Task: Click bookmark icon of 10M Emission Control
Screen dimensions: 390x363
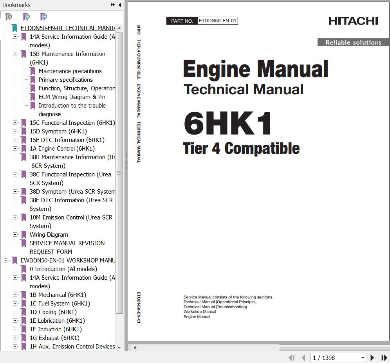Action: (x=23, y=217)
